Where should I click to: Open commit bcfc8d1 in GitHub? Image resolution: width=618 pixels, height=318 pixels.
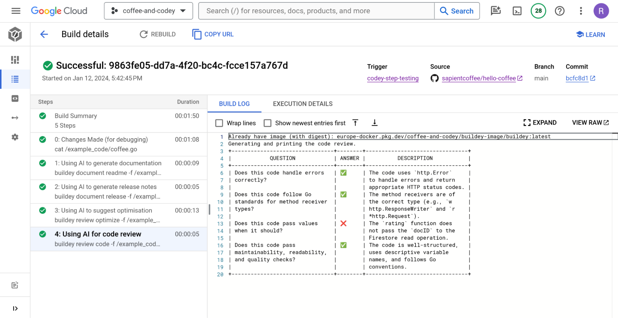(578, 78)
